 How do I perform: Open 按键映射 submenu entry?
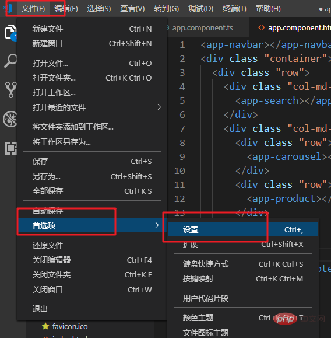point(243,278)
